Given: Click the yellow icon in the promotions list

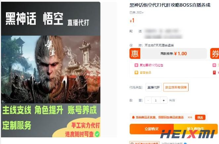Looking at the screenshot, I should [x=136, y=72].
